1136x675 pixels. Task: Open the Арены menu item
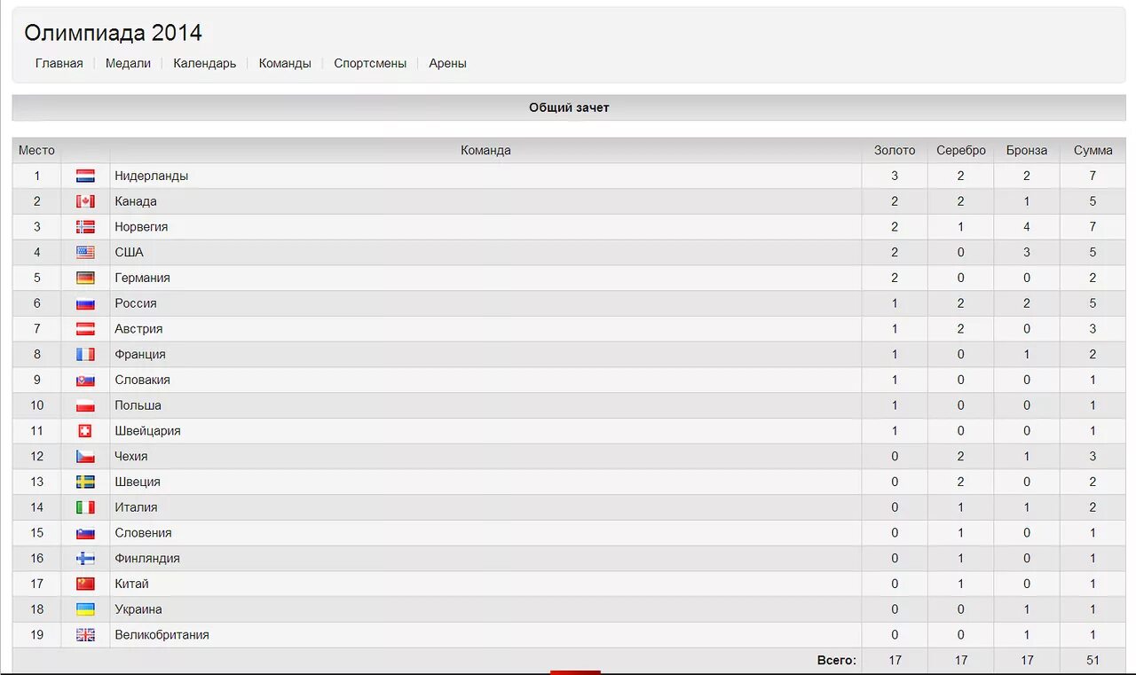point(447,63)
